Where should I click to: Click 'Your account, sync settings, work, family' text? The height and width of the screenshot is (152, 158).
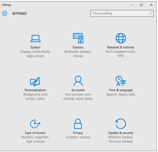click(78, 96)
